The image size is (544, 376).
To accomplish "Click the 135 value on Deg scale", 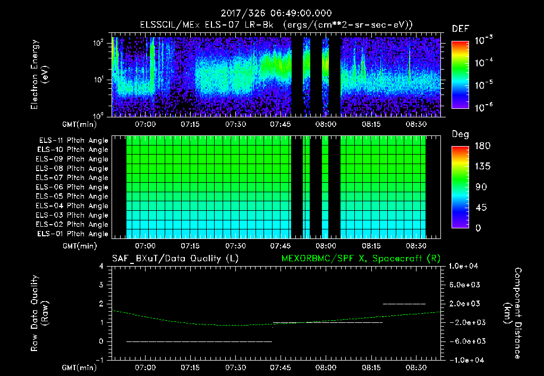I will [482, 167].
